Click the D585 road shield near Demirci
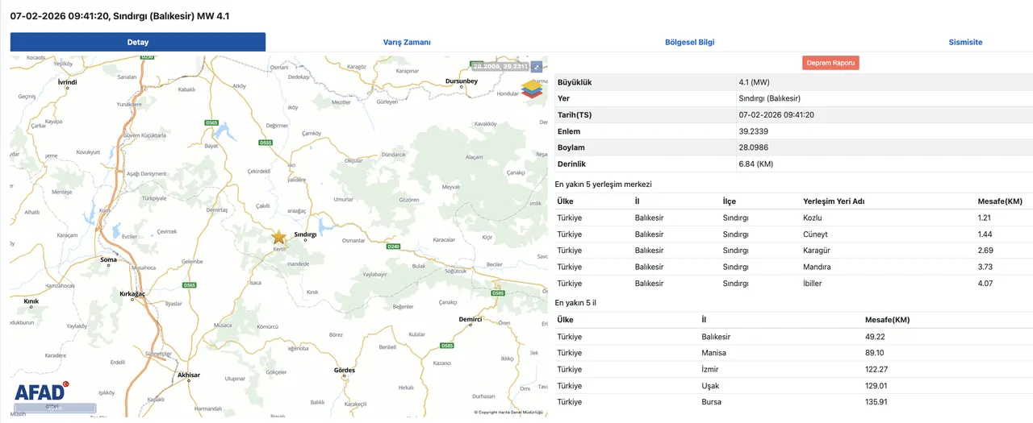 [498, 293]
